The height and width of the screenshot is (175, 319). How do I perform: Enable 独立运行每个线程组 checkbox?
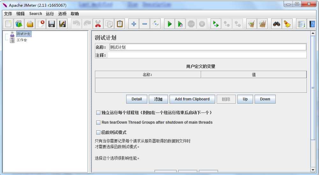[x=98, y=113]
